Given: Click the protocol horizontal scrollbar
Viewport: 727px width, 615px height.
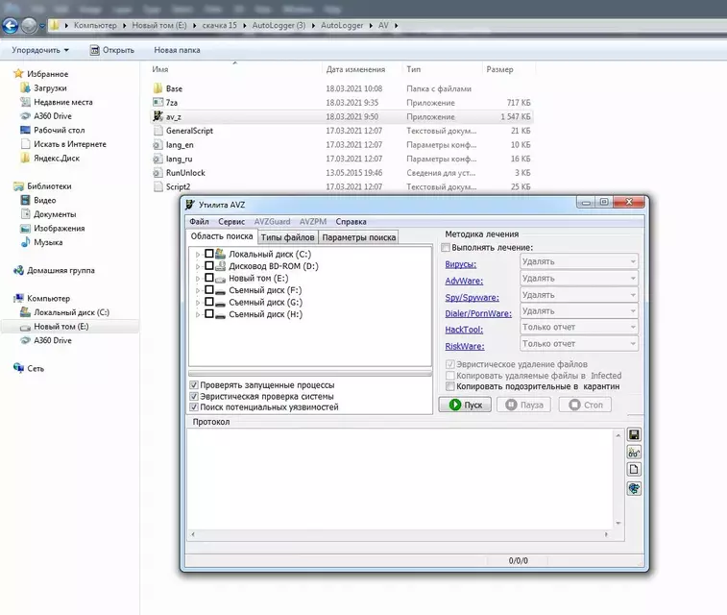Looking at the screenshot, I should coord(400,535).
